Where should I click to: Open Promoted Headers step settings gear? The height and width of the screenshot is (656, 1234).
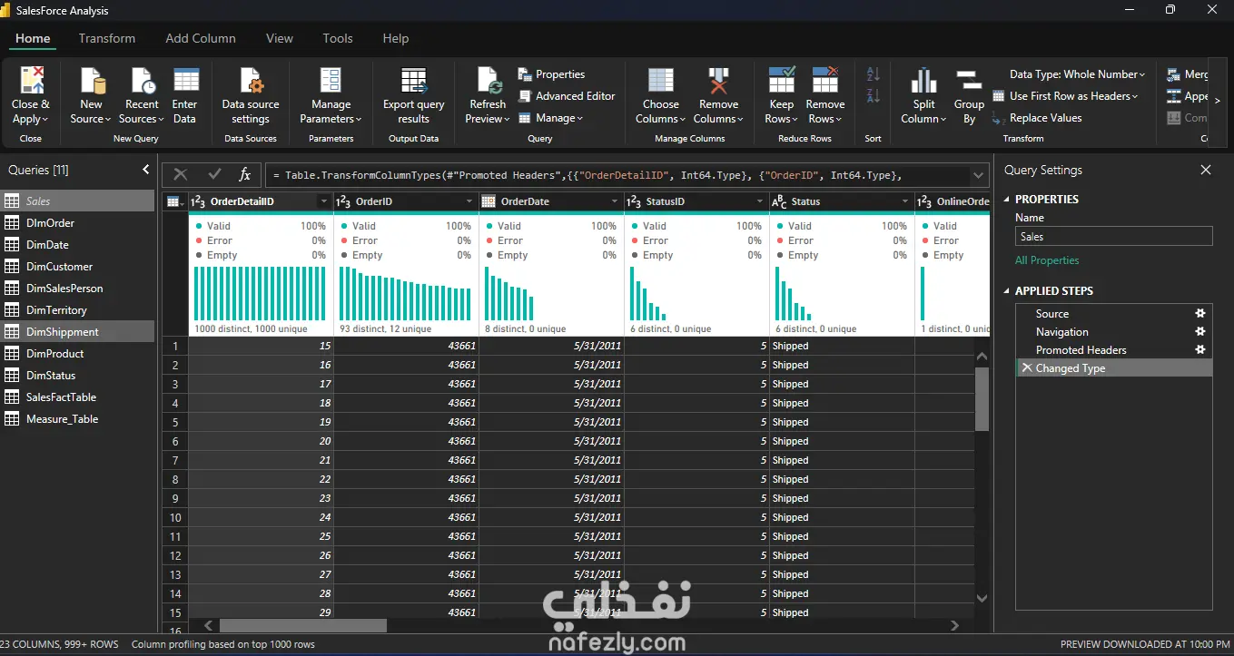coord(1200,350)
